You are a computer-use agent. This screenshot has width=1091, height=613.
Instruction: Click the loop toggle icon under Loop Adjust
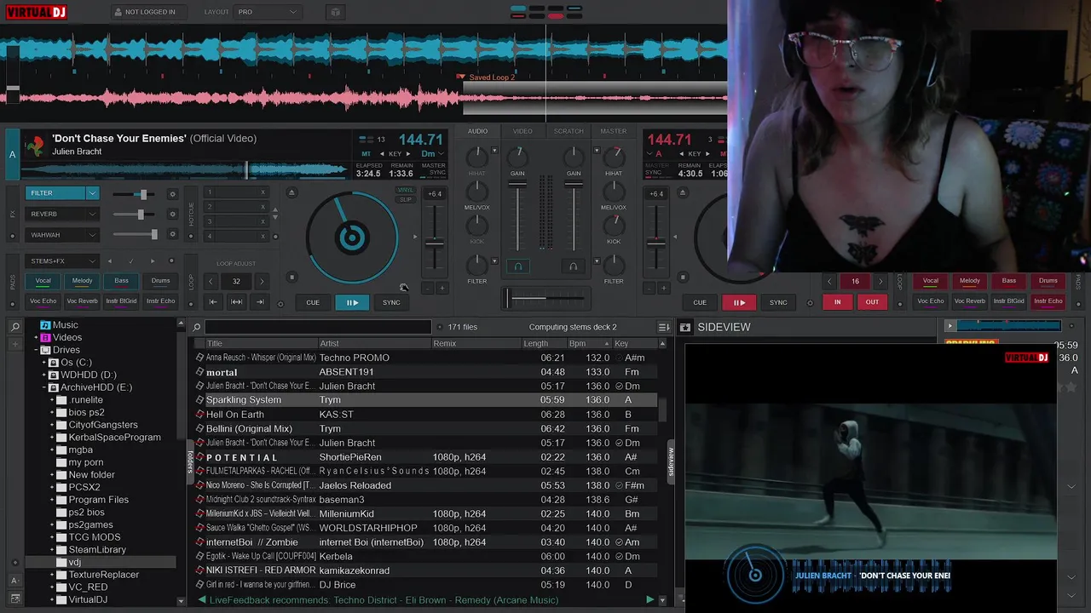236,301
